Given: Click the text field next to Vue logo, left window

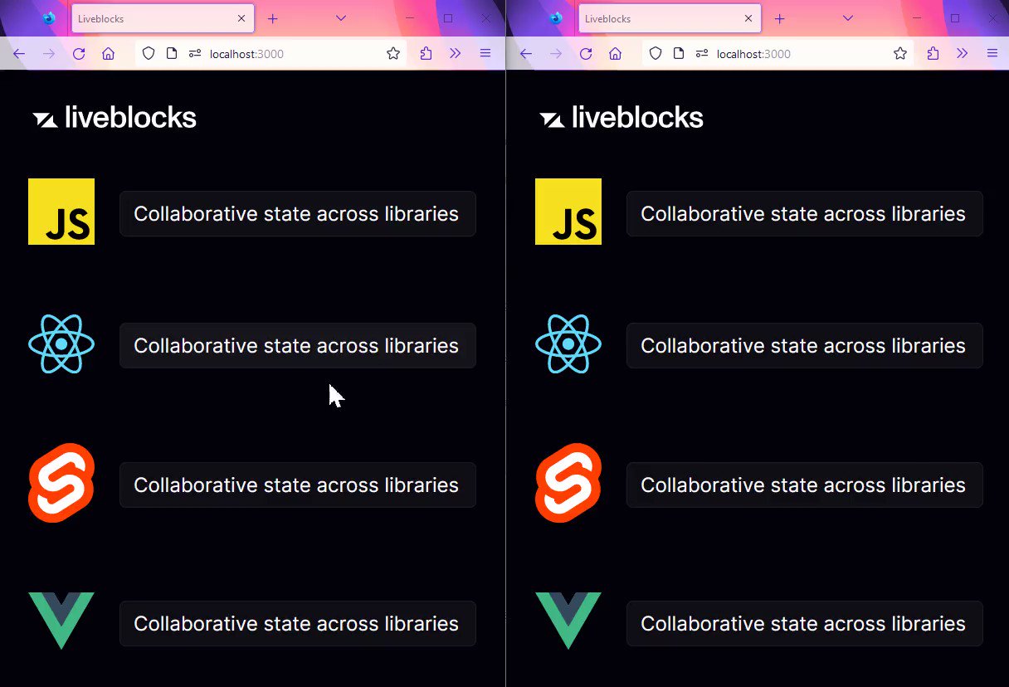Looking at the screenshot, I should click(298, 624).
